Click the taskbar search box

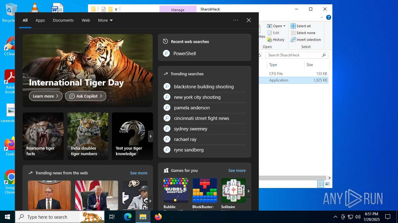(60, 217)
